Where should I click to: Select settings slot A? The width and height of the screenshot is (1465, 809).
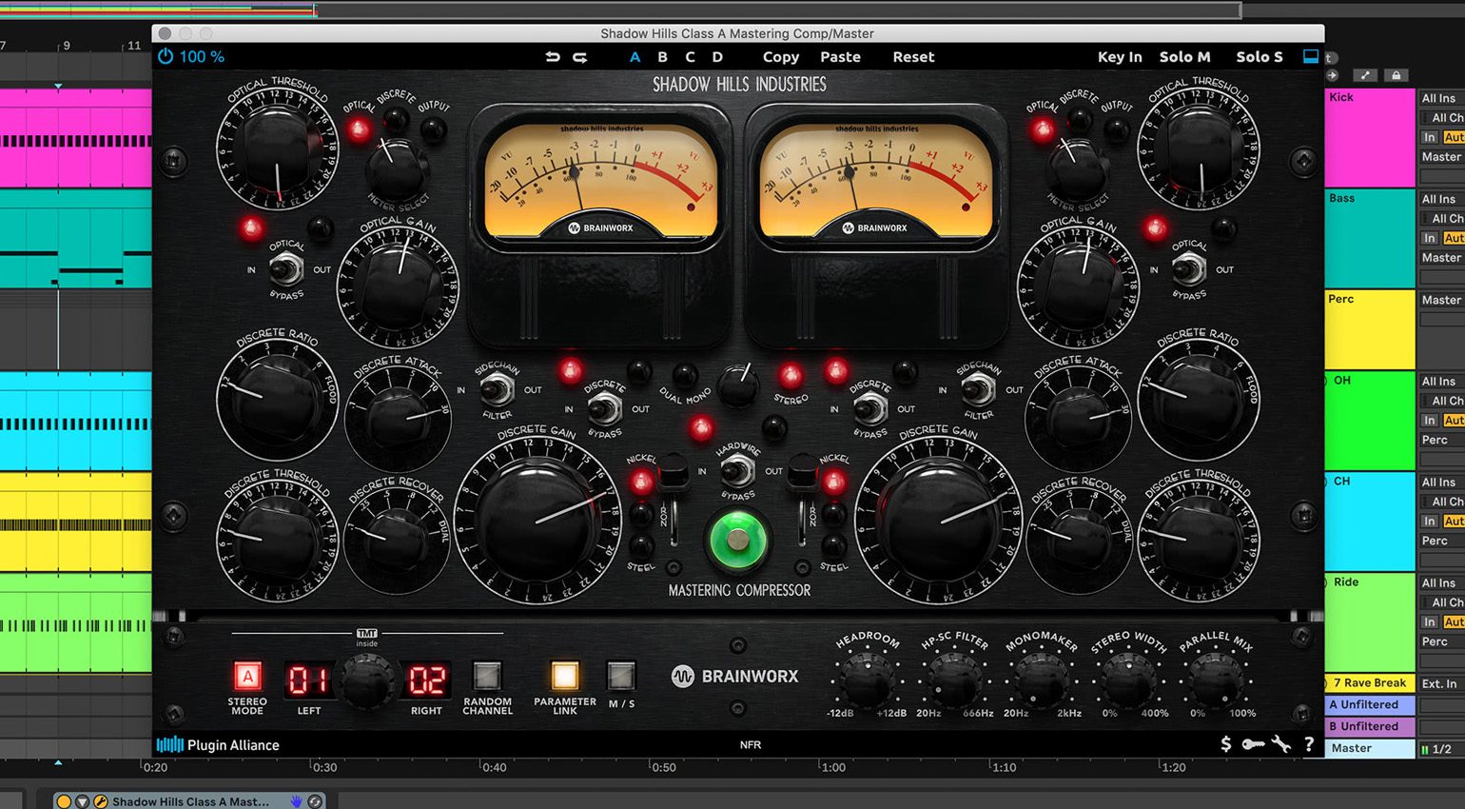pos(635,57)
